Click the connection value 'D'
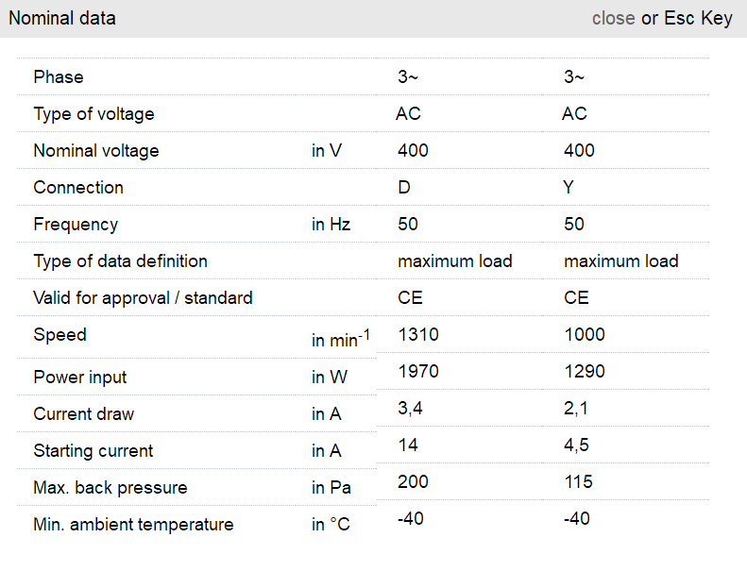 click(404, 188)
